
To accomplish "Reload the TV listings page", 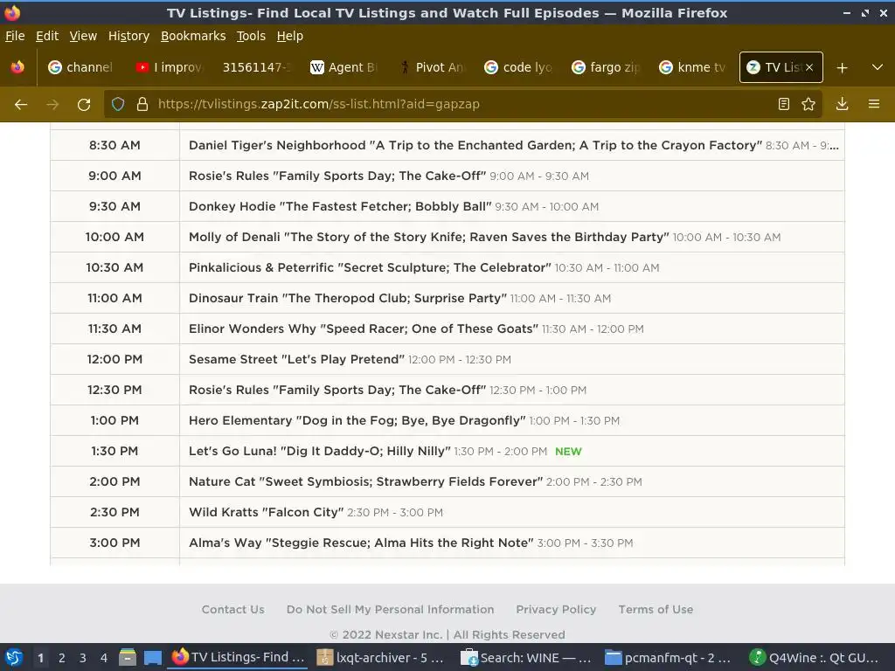I will [x=84, y=105].
